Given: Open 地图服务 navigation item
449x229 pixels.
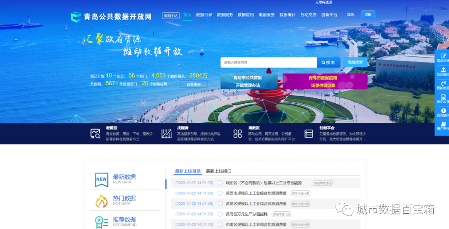Looking at the screenshot, I should (x=266, y=15).
